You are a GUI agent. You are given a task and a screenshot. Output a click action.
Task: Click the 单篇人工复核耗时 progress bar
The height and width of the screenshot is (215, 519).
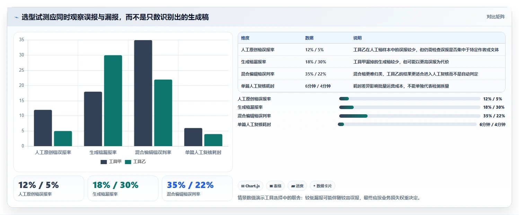pyautogui.click(x=407, y=124)
